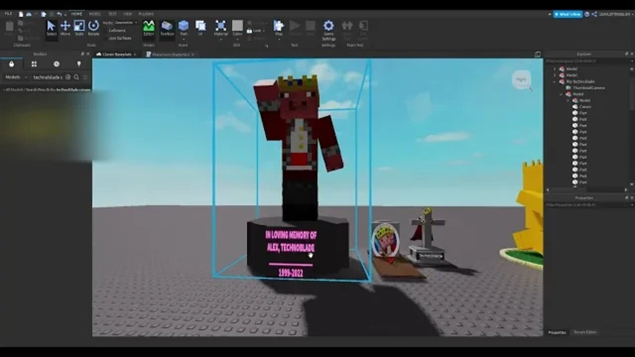Screen dimensions: 635x357
Task: Expand the Play dropdown arrow
Action: click(x=279, y=39)
